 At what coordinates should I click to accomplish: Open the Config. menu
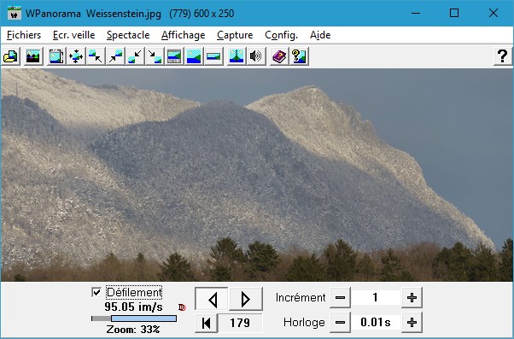pyautogui.click(x=281, y=35)
